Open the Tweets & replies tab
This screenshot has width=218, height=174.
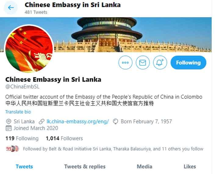(85, 166)
